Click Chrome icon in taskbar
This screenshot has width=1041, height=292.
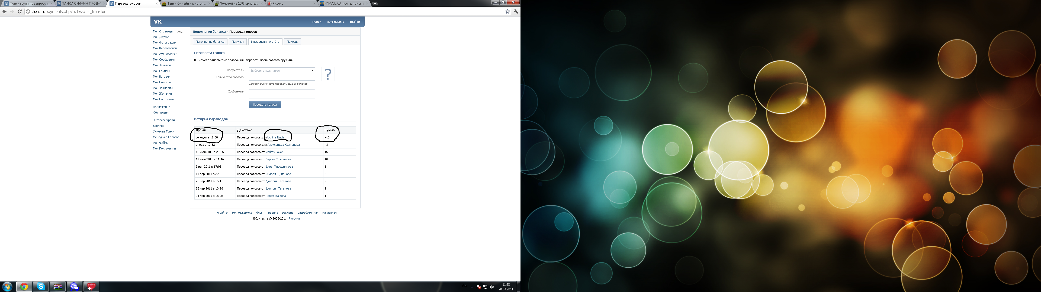(24, 287)
